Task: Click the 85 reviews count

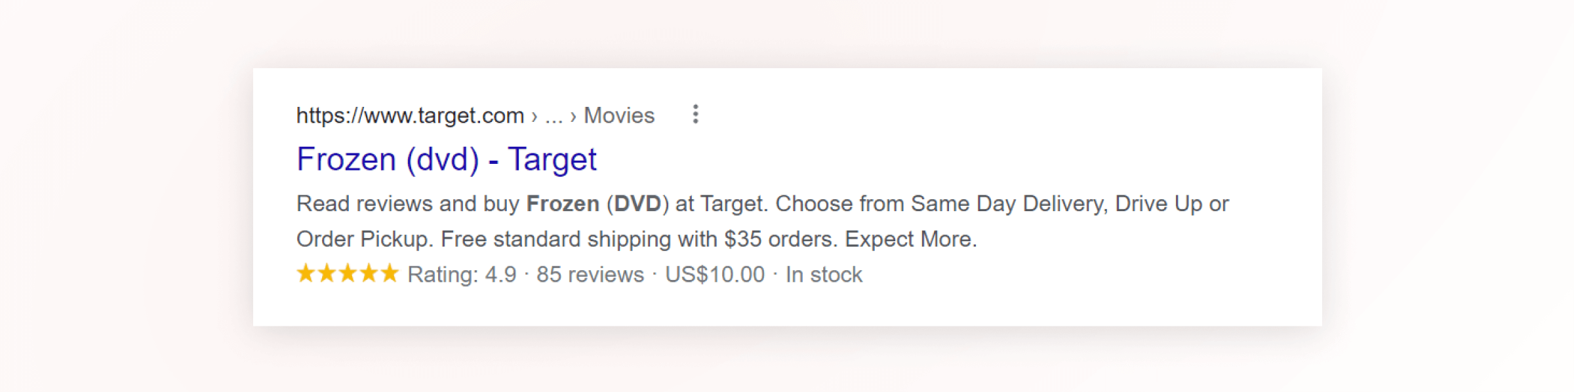Action: [590, 275]
